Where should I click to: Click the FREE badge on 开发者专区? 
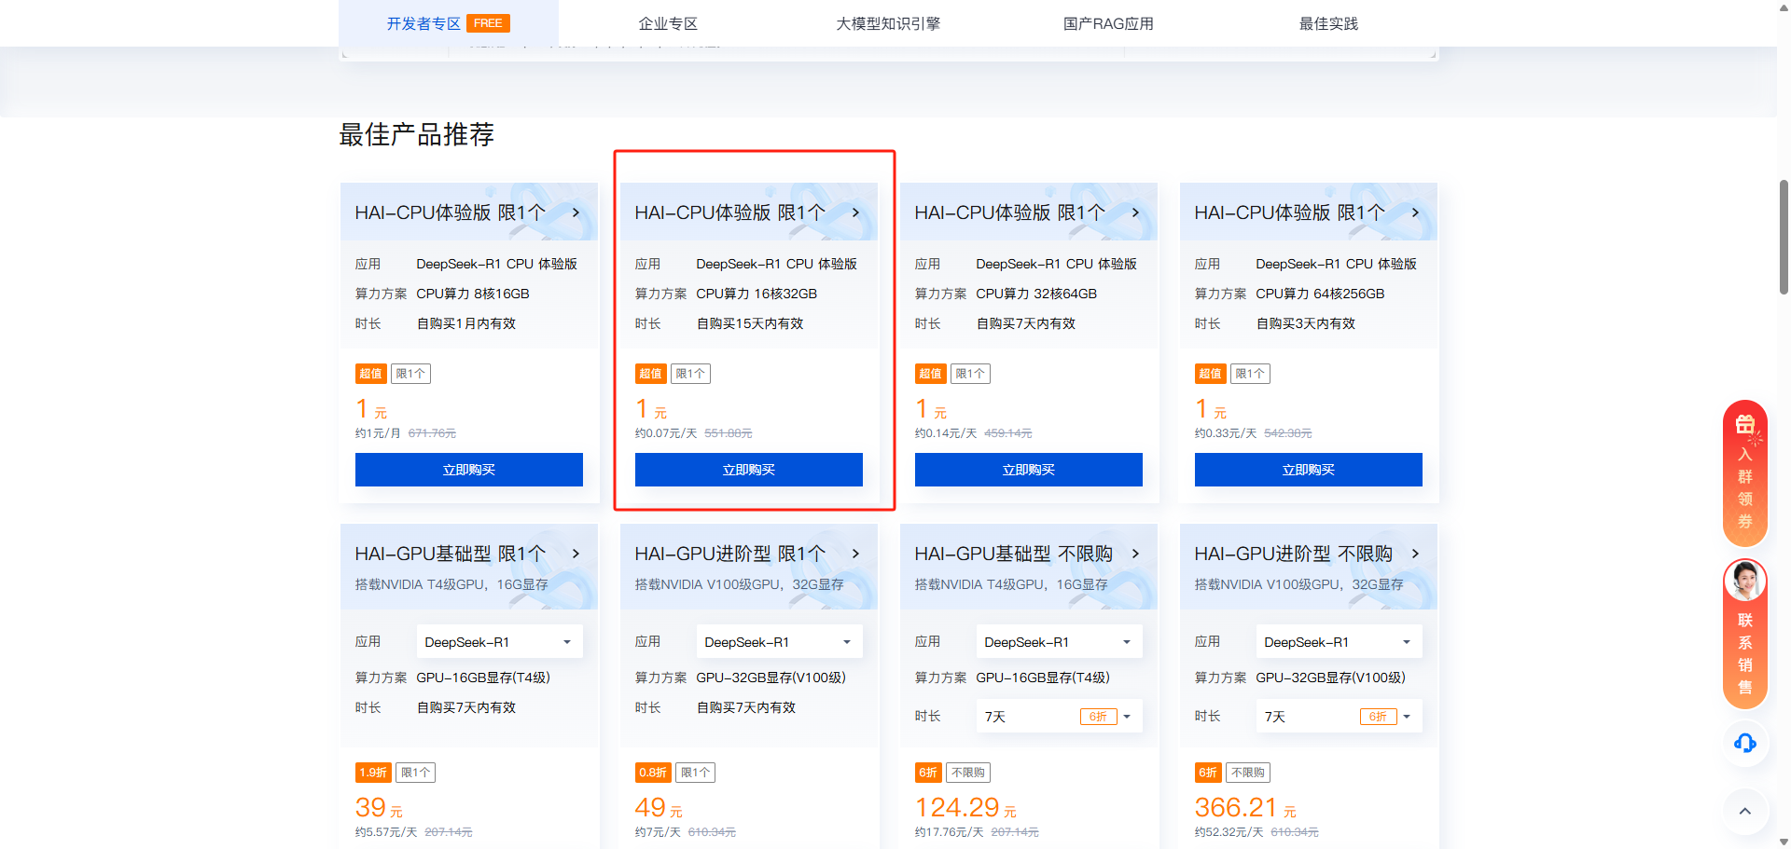(x=488, y=23)
